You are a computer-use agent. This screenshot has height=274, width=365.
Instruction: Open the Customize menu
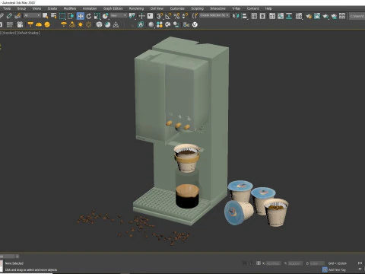pyautogui.click(x=177, y=8)
